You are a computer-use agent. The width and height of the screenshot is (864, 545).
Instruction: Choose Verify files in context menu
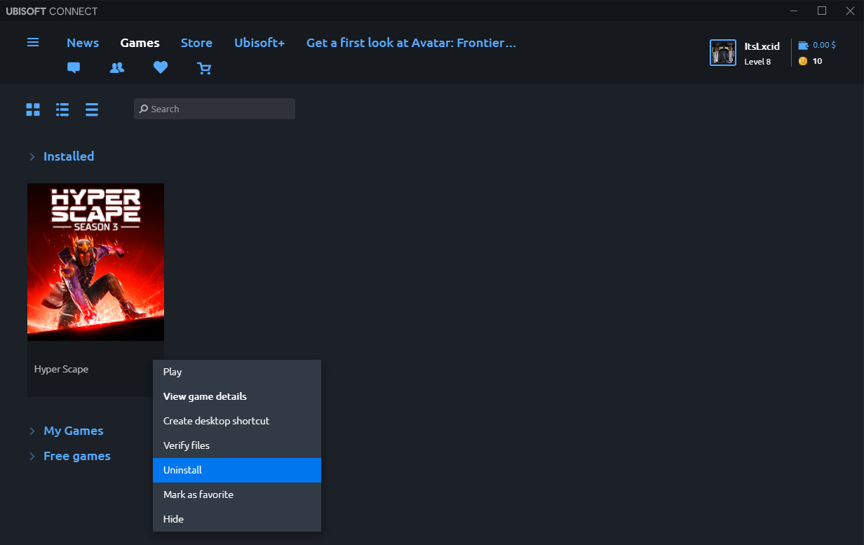[237, 445]
